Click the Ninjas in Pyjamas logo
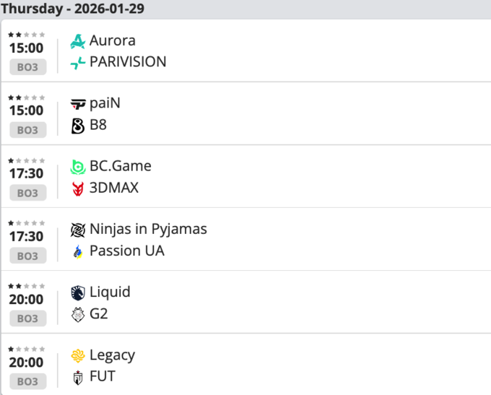Screen dimensions: 491x395 pos(78,230)
